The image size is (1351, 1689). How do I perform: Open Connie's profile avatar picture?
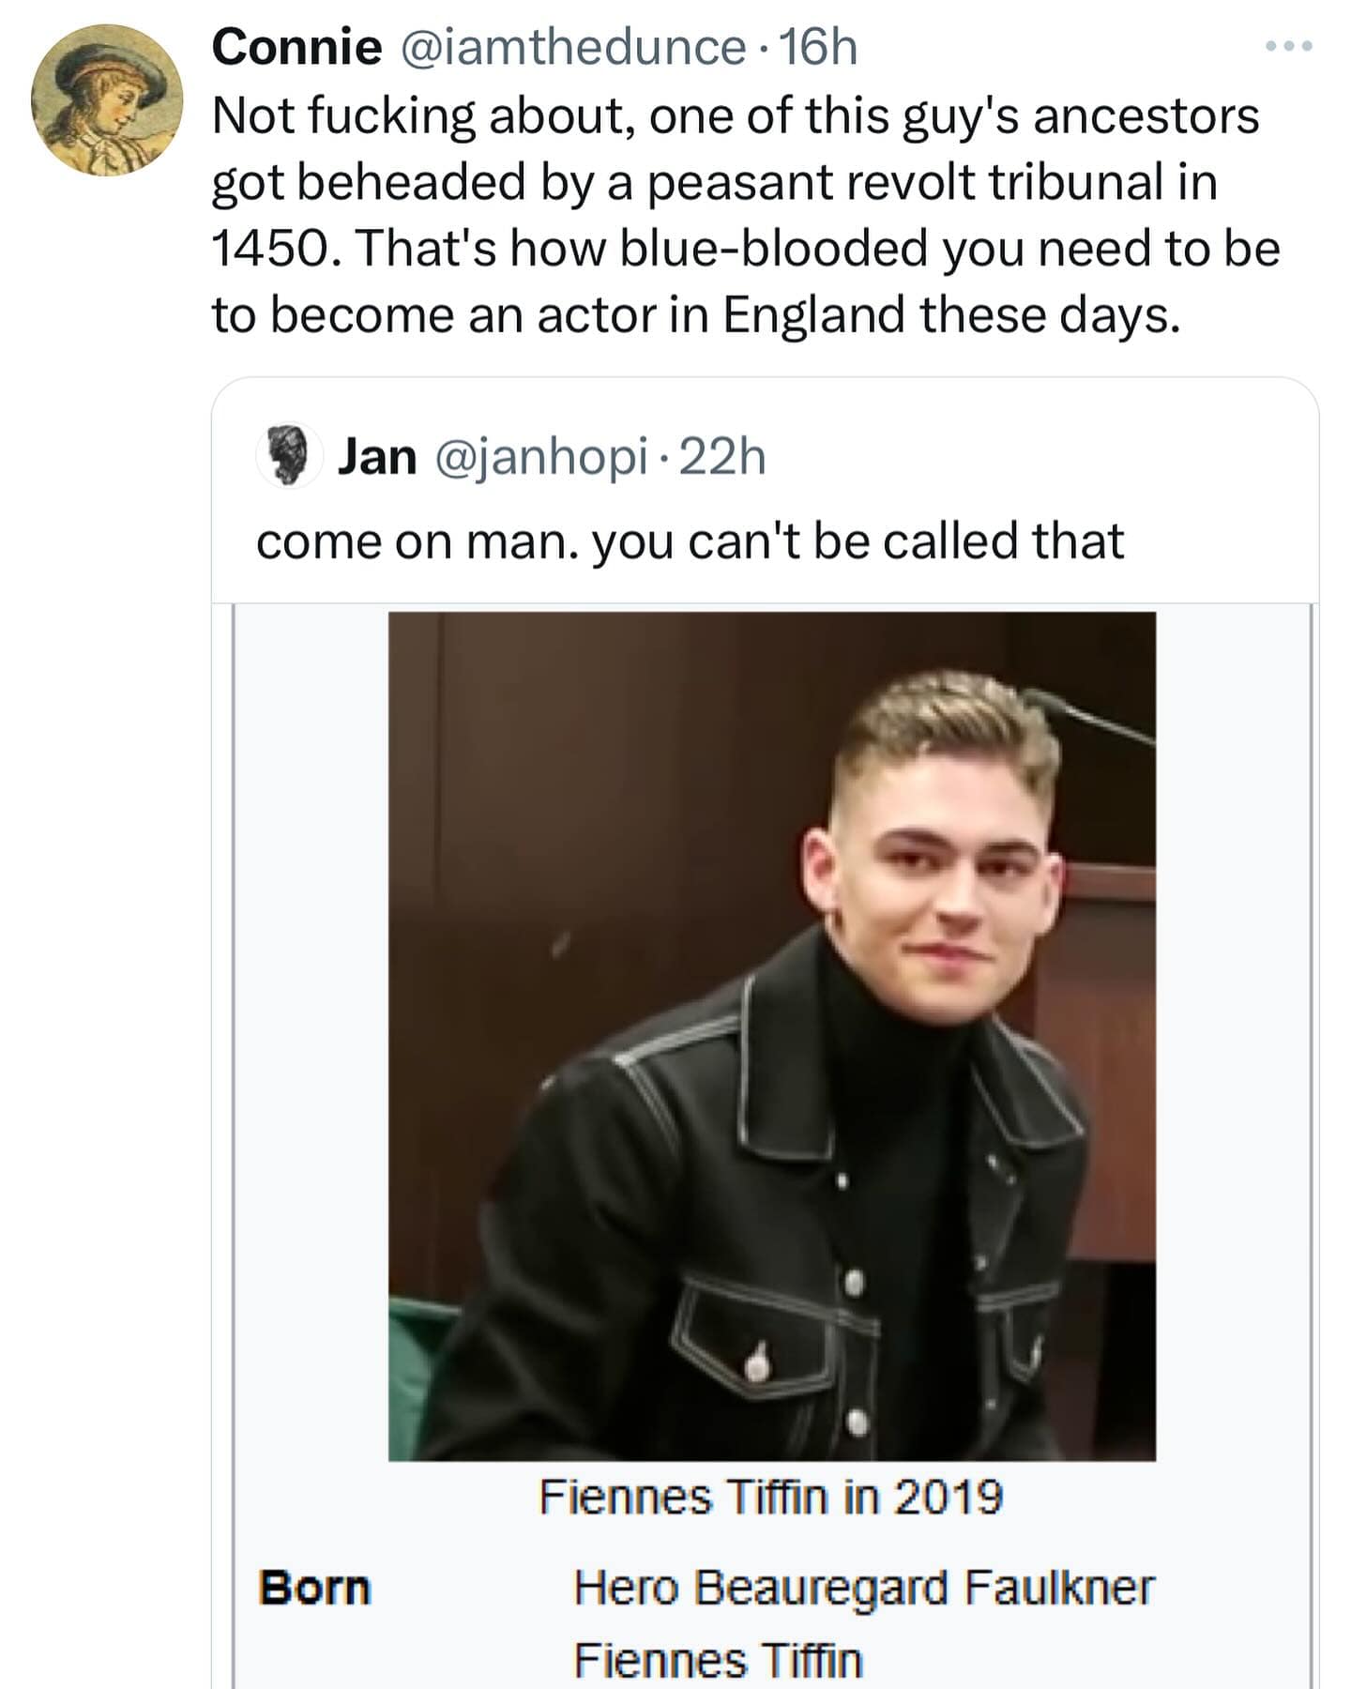(106, 100)
